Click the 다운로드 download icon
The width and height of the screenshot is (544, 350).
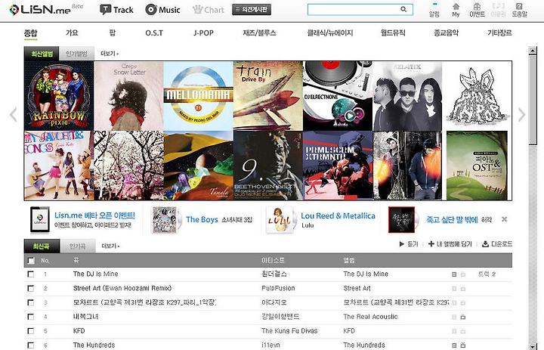pyautogui.click(x=485, y=244)
